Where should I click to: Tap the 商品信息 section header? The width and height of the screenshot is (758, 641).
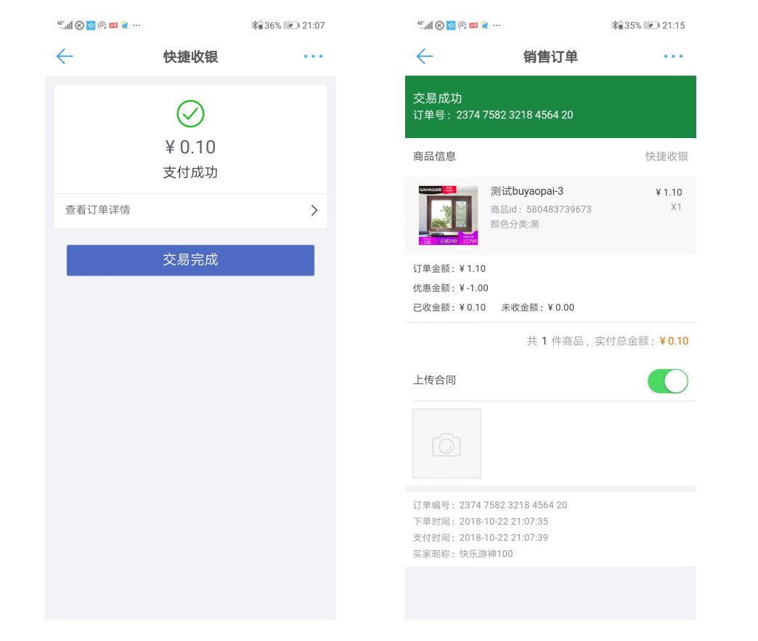(434, 156)
